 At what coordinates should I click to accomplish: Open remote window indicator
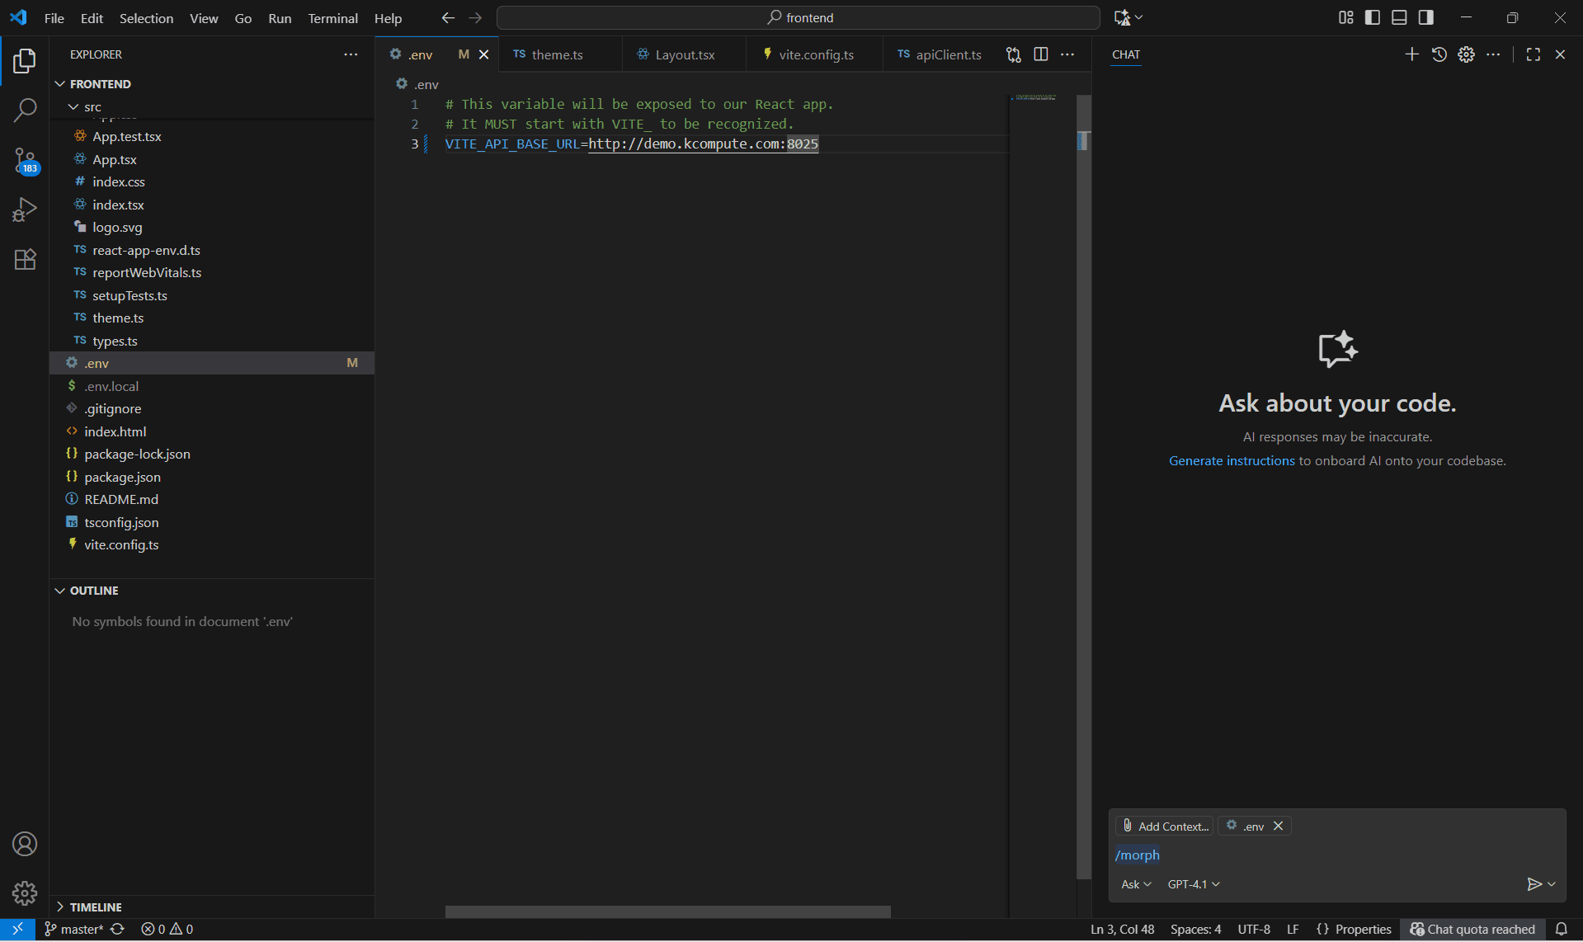coord(17,930)
